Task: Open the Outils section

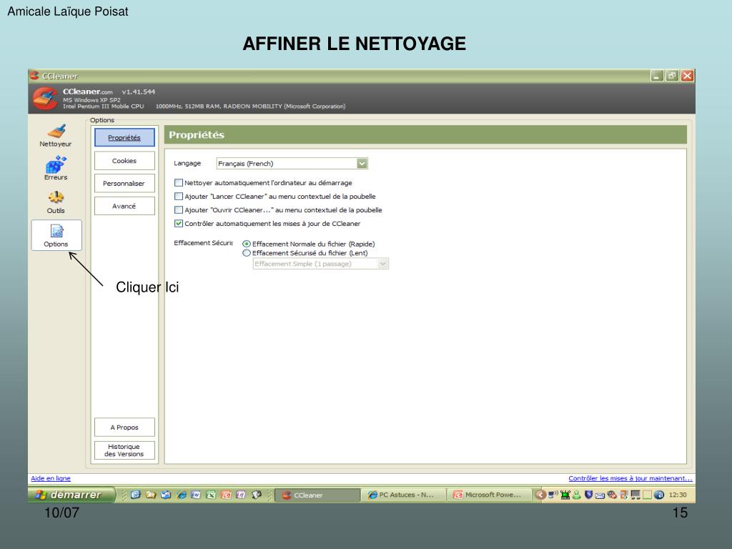Action: point(56,202)
